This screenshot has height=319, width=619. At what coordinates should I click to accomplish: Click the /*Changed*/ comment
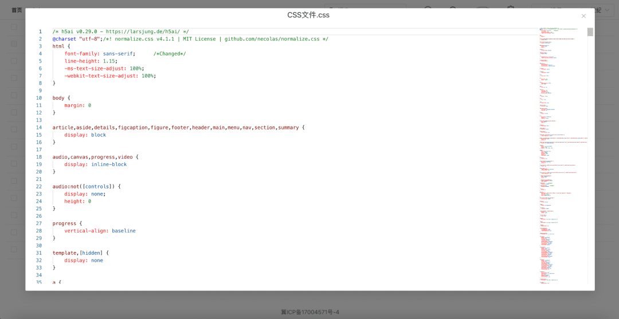[x=170, y=54]
